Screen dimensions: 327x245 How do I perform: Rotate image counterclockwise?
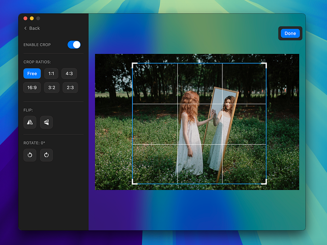click(30, 155)
